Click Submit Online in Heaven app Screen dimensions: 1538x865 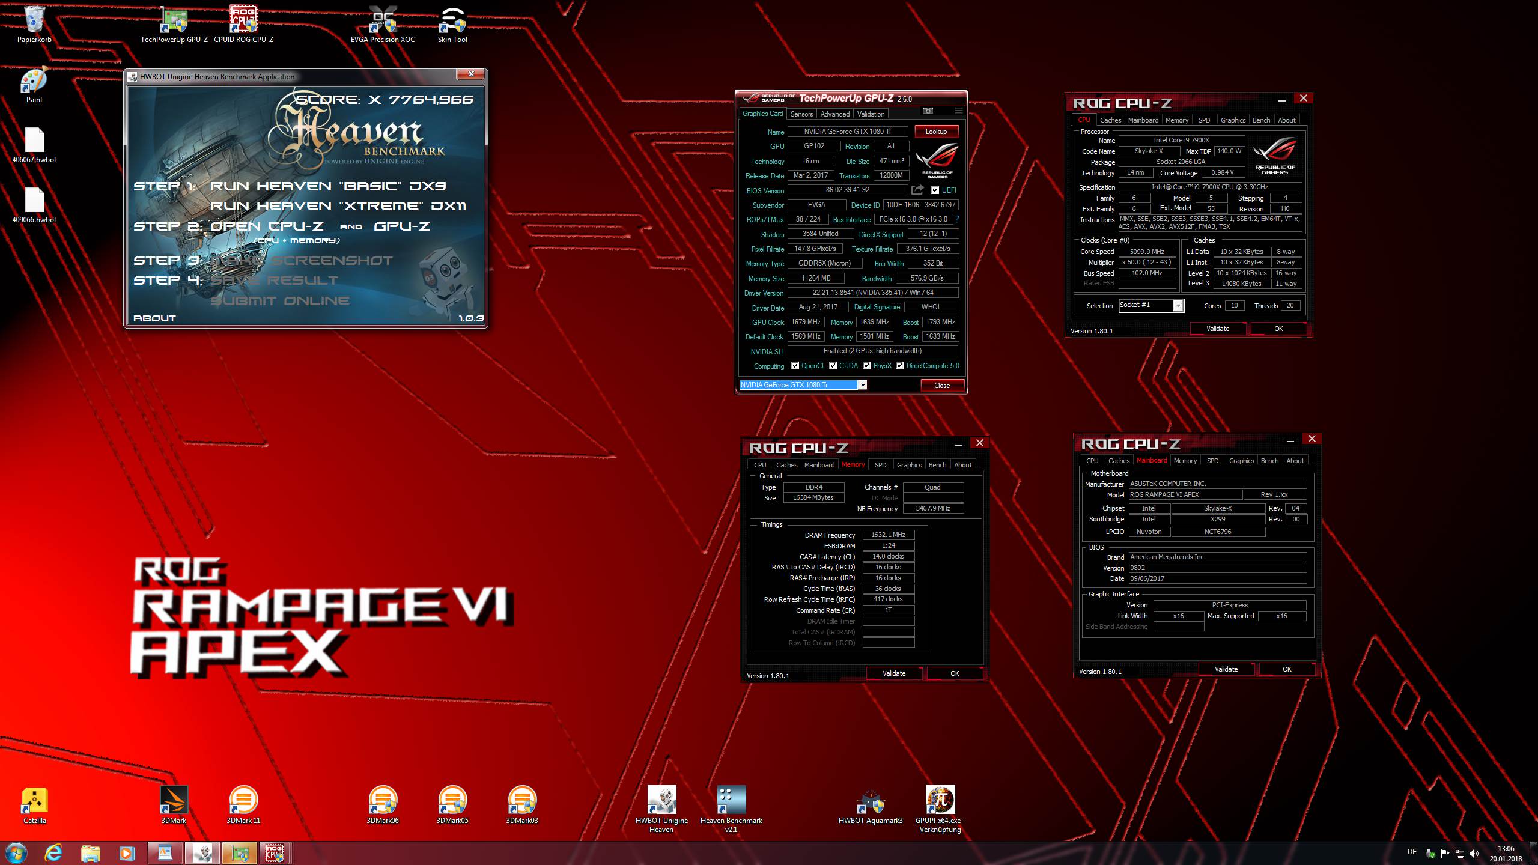point(279,301)
